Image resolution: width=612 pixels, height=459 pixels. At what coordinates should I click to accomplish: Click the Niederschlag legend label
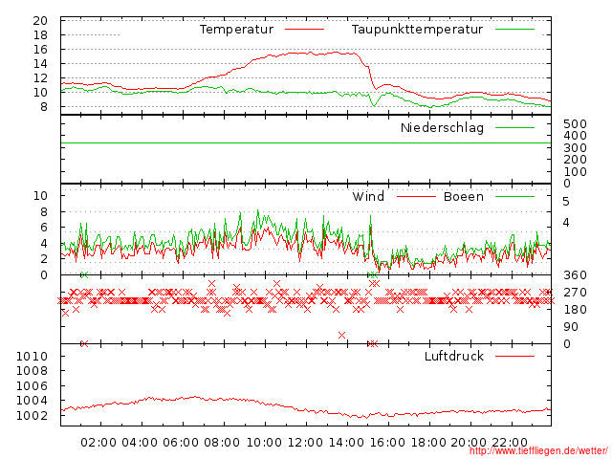pos(442,127)
